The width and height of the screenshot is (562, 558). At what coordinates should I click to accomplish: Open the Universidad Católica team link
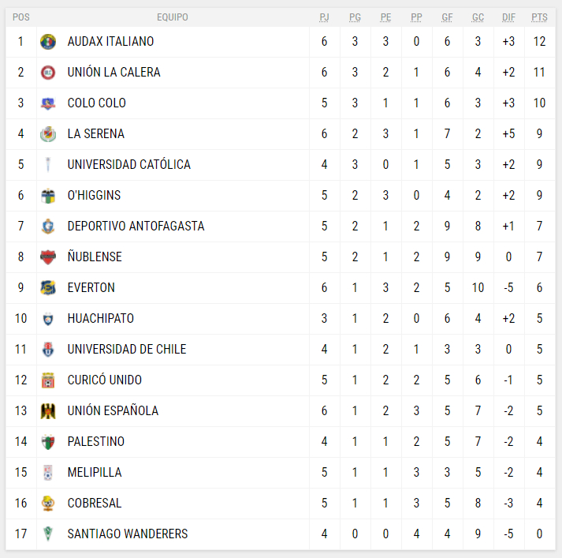click(x=128, y=165)
